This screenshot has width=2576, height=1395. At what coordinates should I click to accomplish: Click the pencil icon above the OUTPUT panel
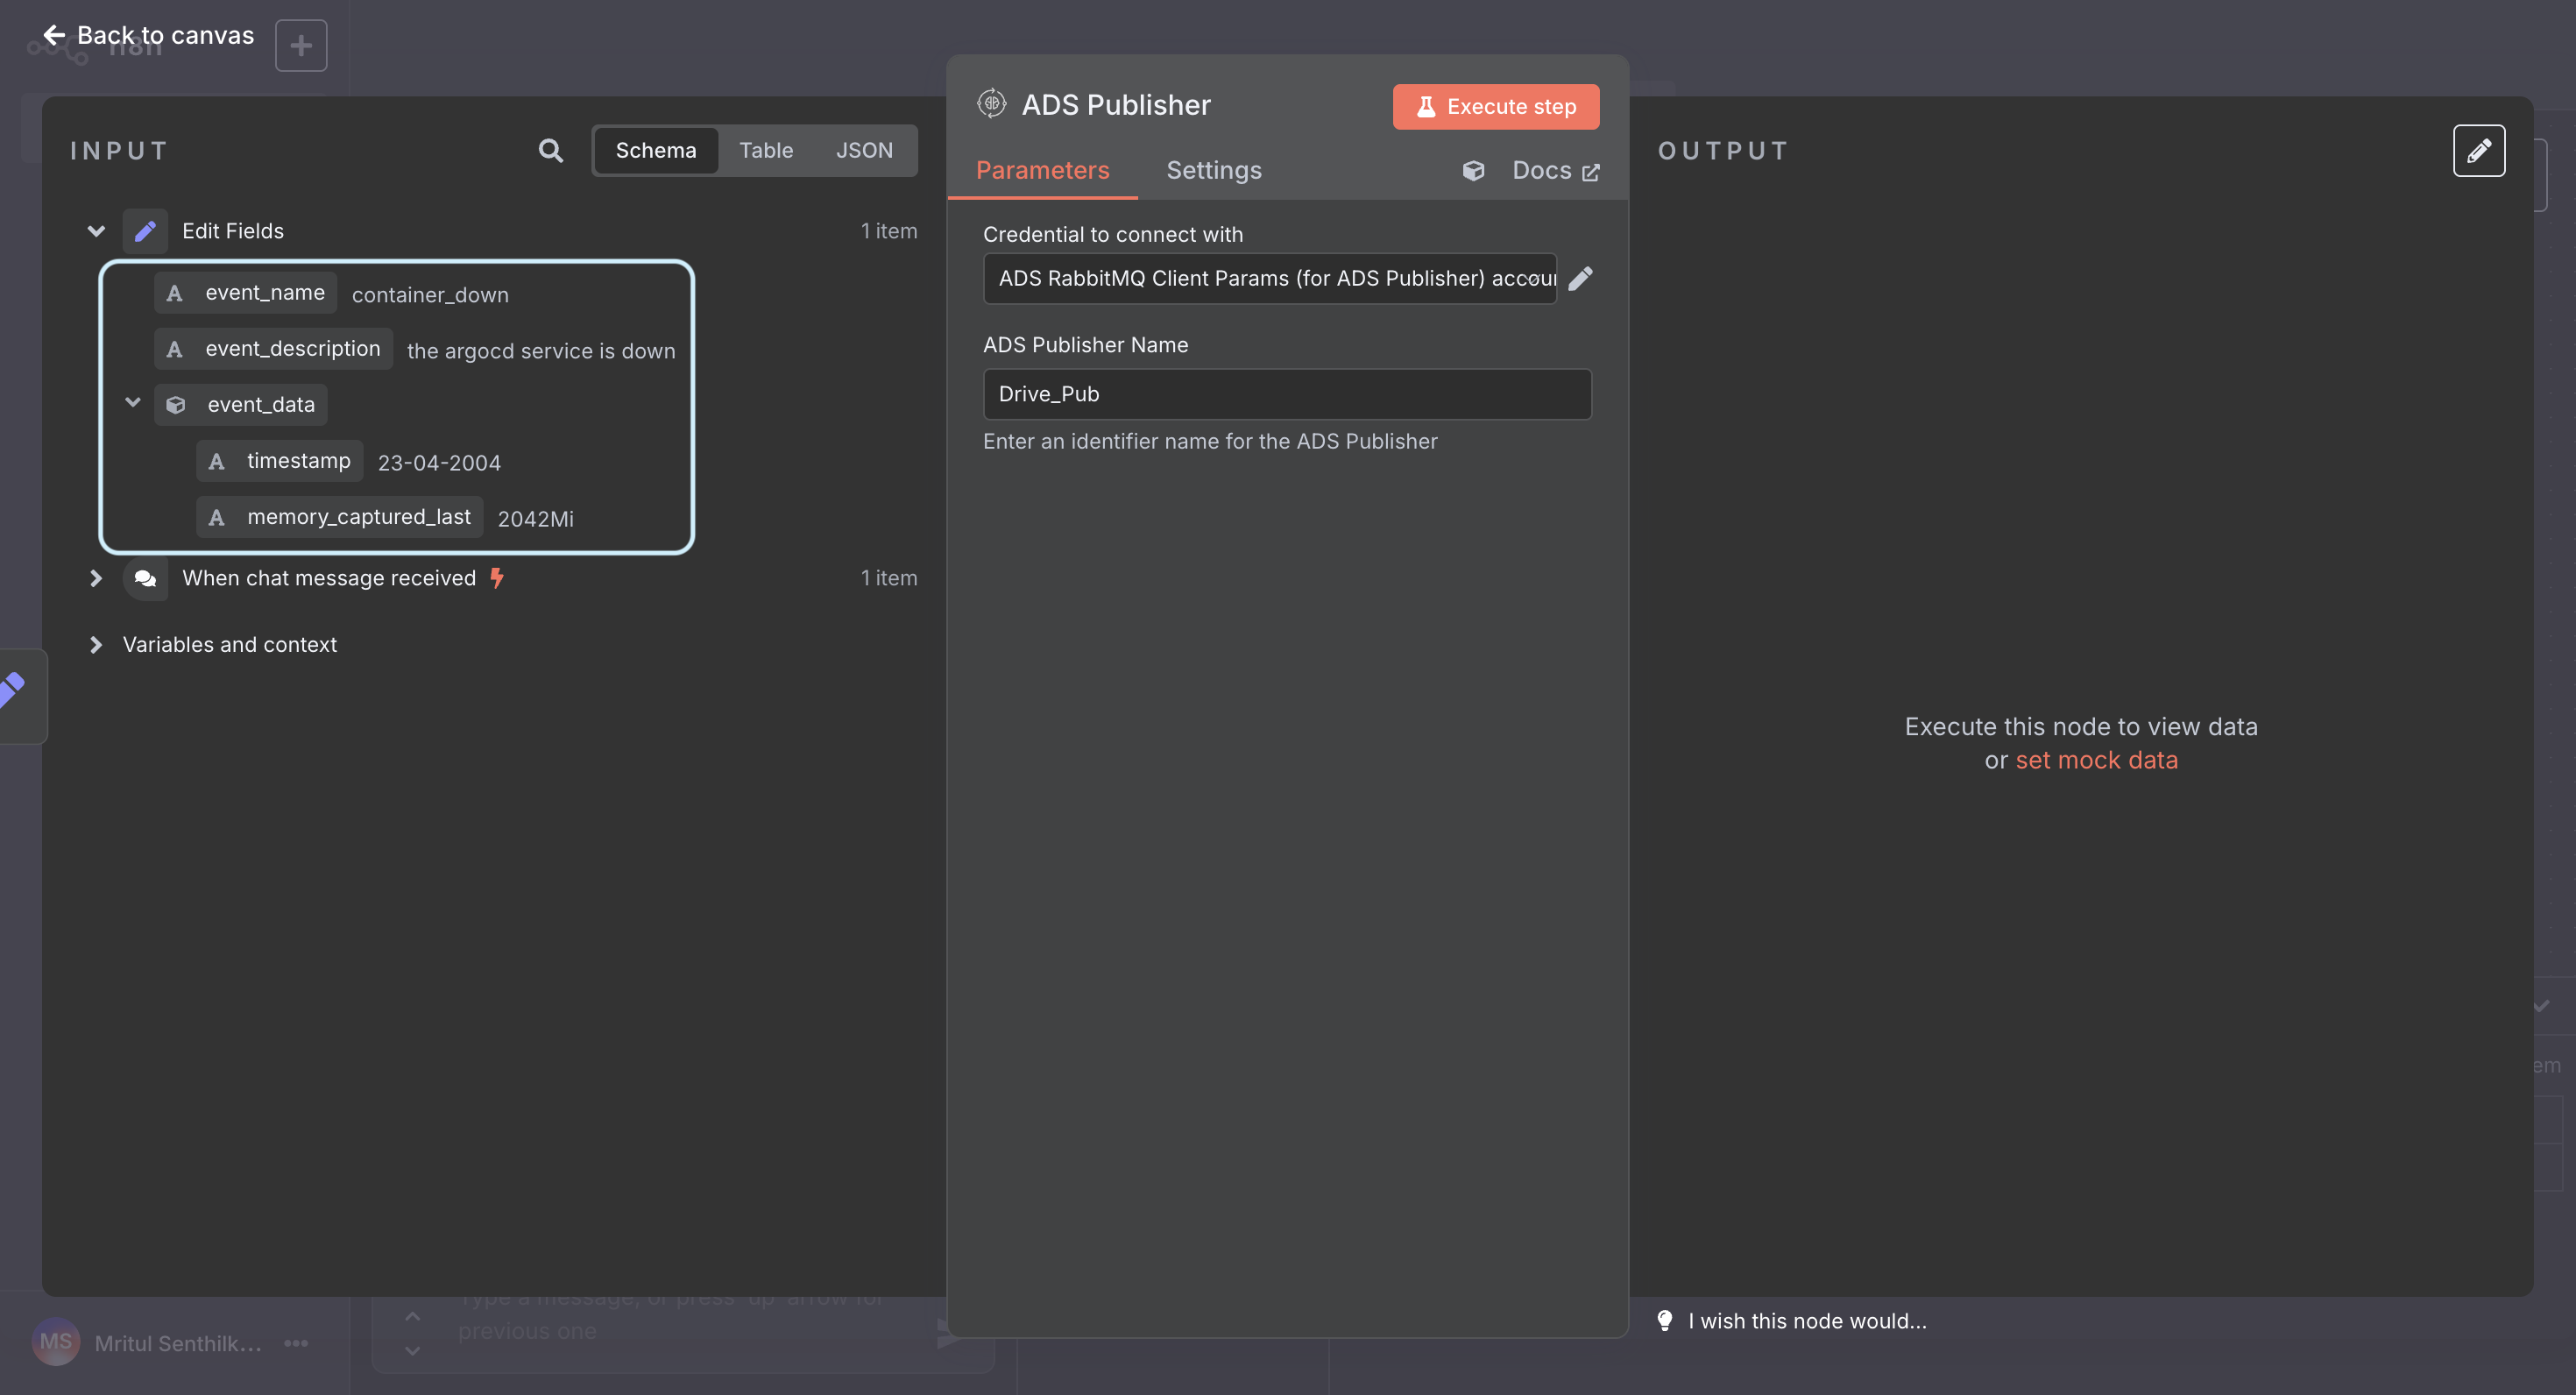2479,150
